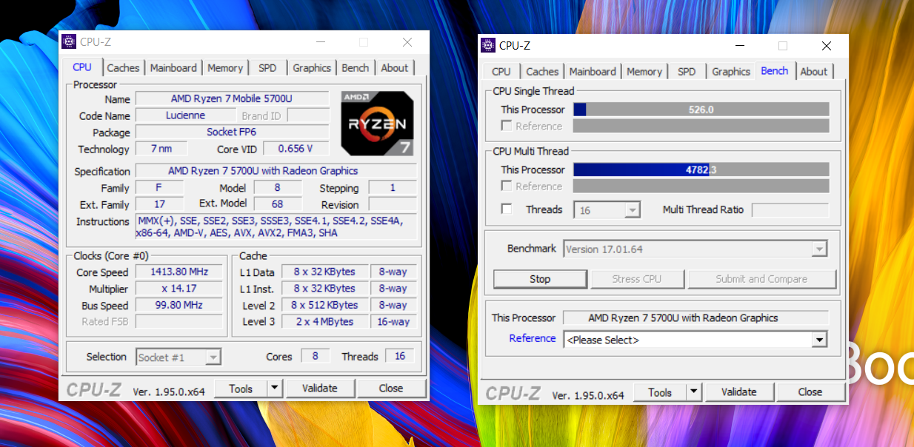Click the Code Name value Lucienne

(x=186, y=115)
